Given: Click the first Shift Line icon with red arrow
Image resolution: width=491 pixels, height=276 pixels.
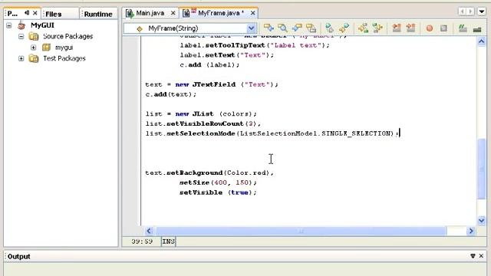Looking at the screenshot, I should tap(397, 28).
